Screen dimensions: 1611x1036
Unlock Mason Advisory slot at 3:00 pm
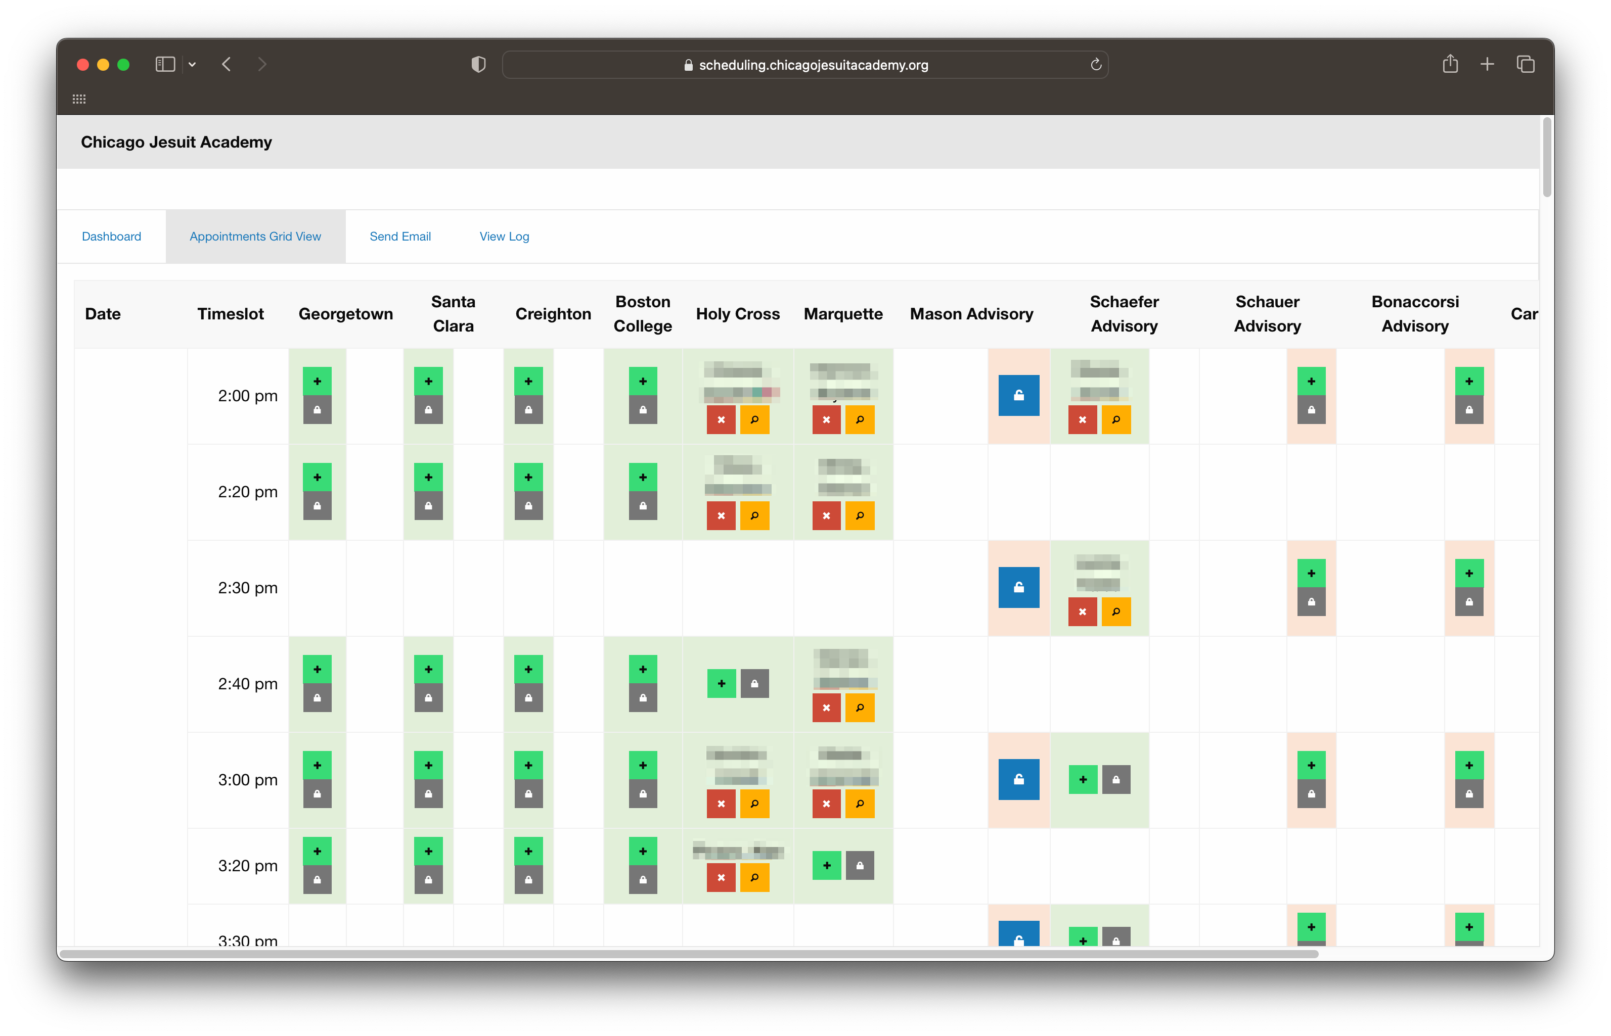tap(1018, 780)
